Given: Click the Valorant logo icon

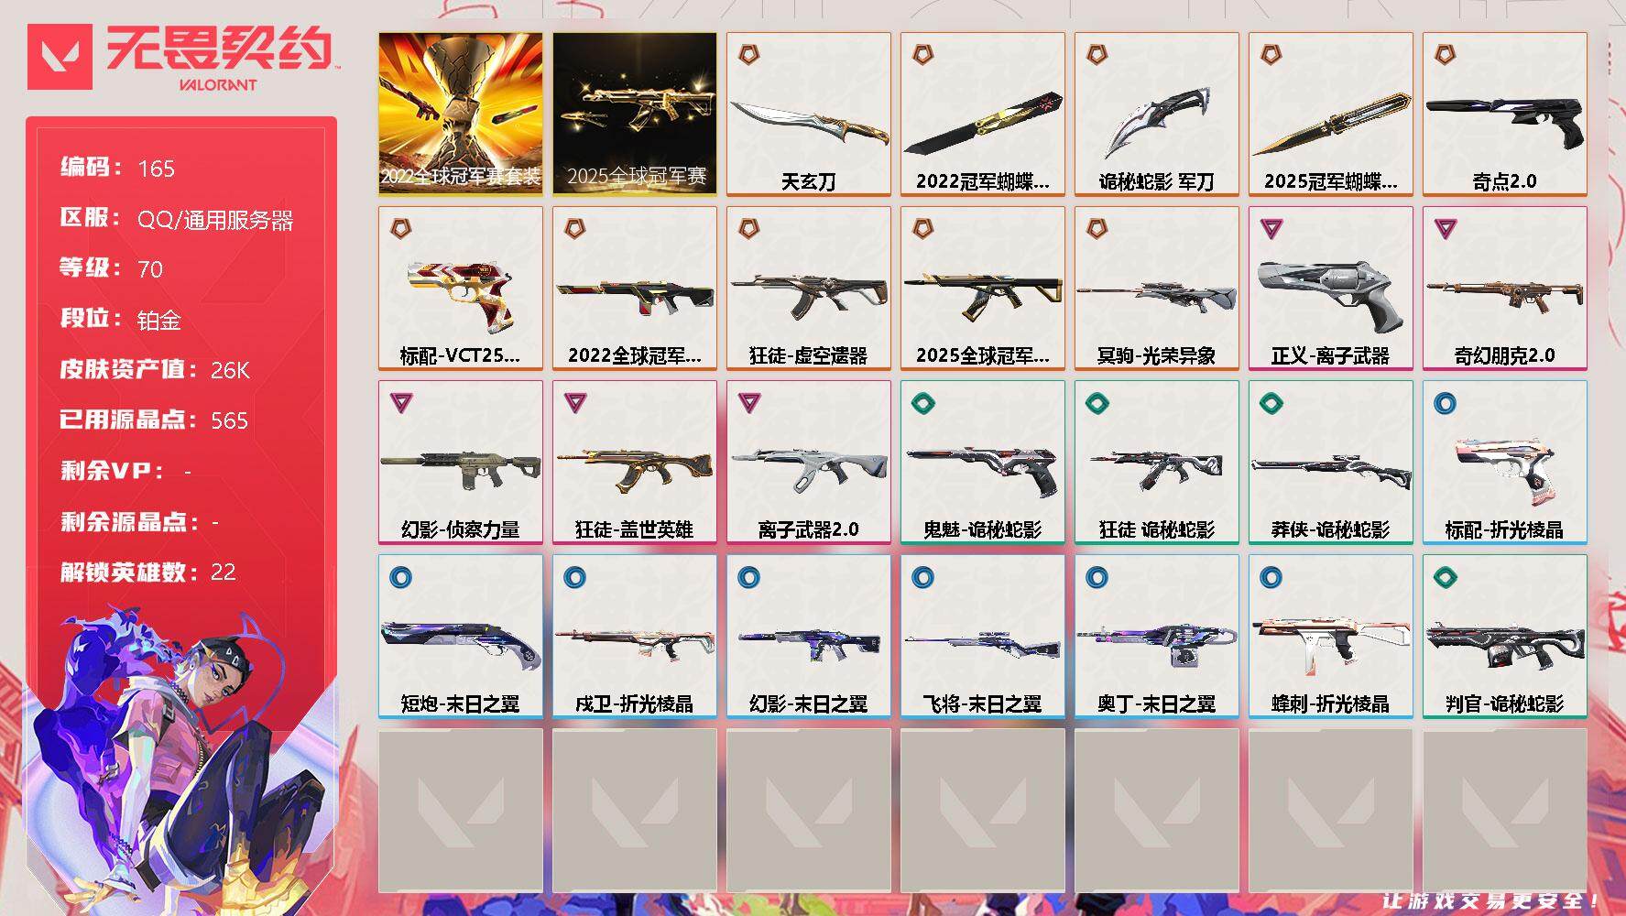Looking at the screenshot, I should click(x=60, y=57).
